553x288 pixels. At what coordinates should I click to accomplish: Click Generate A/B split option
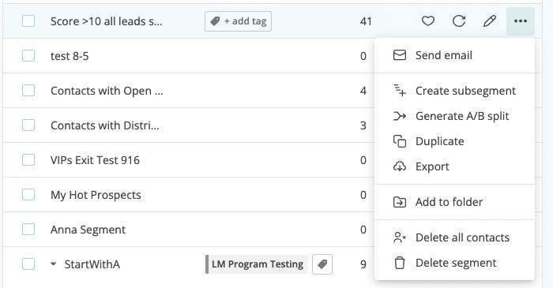tap(454, 116)
